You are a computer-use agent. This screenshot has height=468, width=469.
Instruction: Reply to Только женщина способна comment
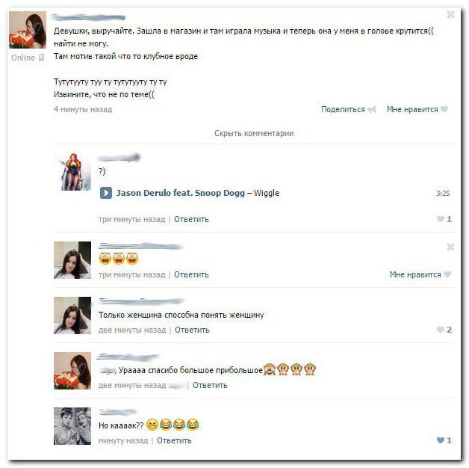tap(192, 330)
